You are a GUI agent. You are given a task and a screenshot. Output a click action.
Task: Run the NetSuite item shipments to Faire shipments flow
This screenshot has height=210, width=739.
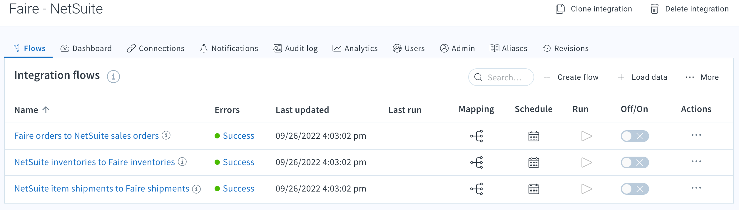click(586, 189)
